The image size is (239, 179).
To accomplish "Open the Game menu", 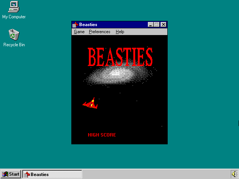I will pyautogui.click(x=79, y=32).
